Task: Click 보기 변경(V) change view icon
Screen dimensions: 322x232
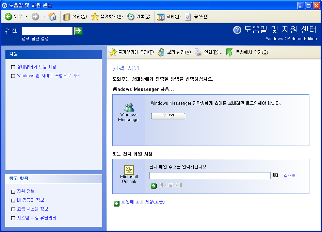Action: pos(161,52)
